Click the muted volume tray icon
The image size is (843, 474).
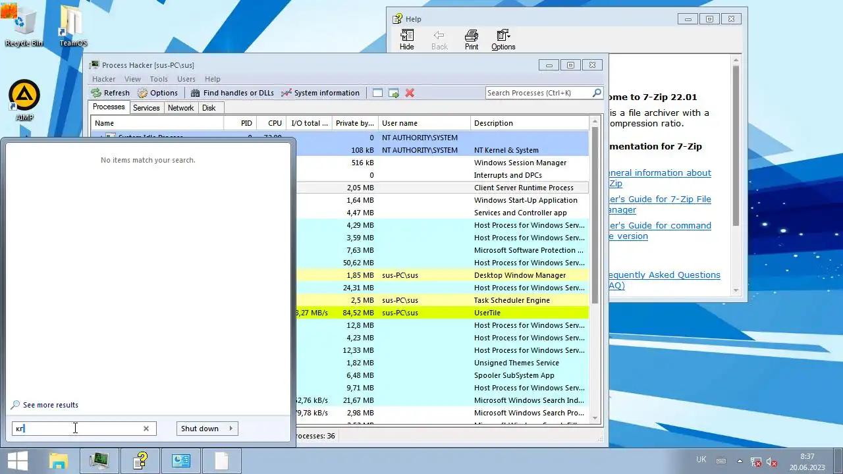[x=772, y=462]
